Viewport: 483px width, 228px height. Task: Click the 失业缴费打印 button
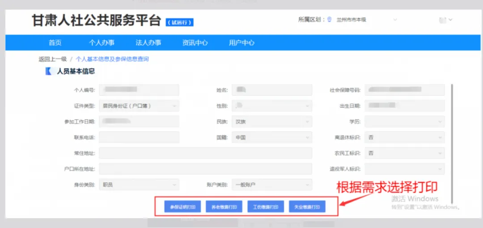tap(307, 207)
